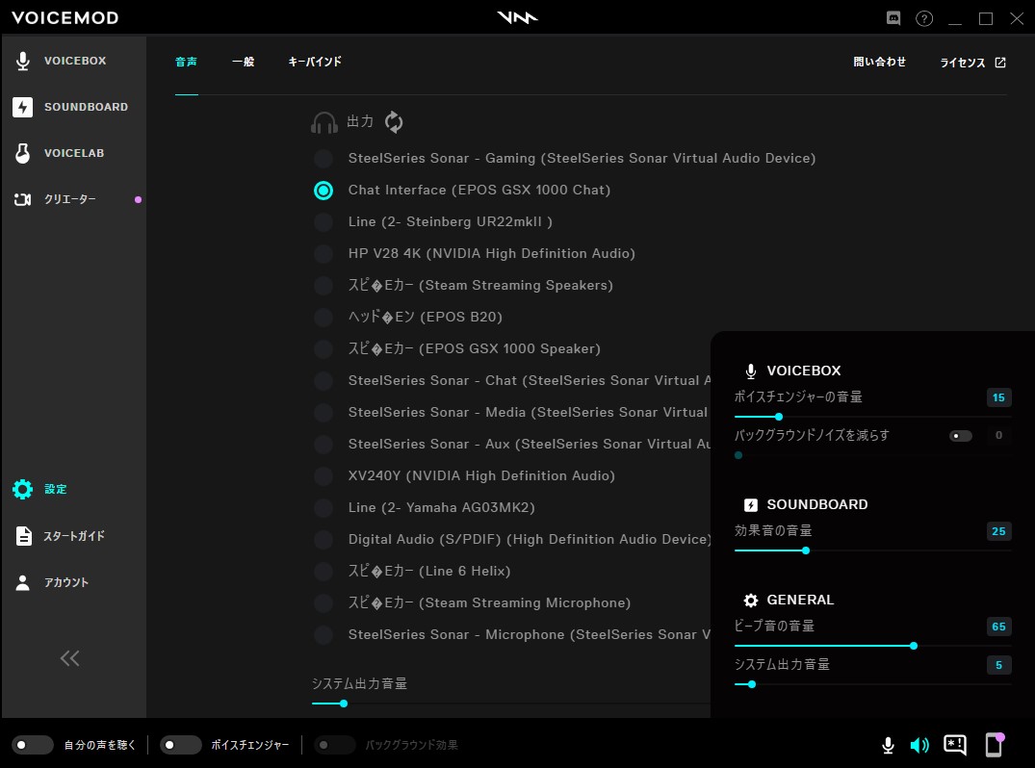
Task: Select the Chat Interface (EPOS GSX 1000 Chat) radio
Action: pyautogui.click(x=323, y=190)
